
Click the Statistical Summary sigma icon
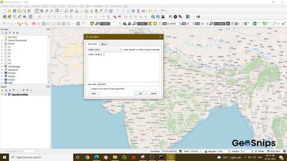(138, 11)
